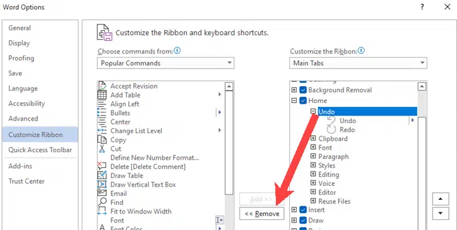Choose the Fit to Window Width icon

point(102,211)
